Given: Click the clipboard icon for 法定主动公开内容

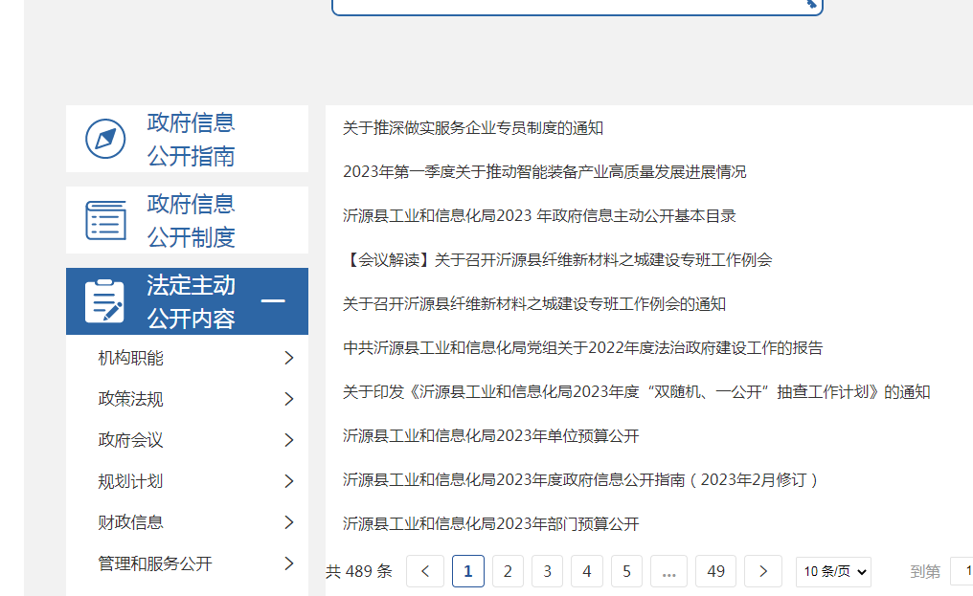Looking at the screenshot, I should point(104,301).
